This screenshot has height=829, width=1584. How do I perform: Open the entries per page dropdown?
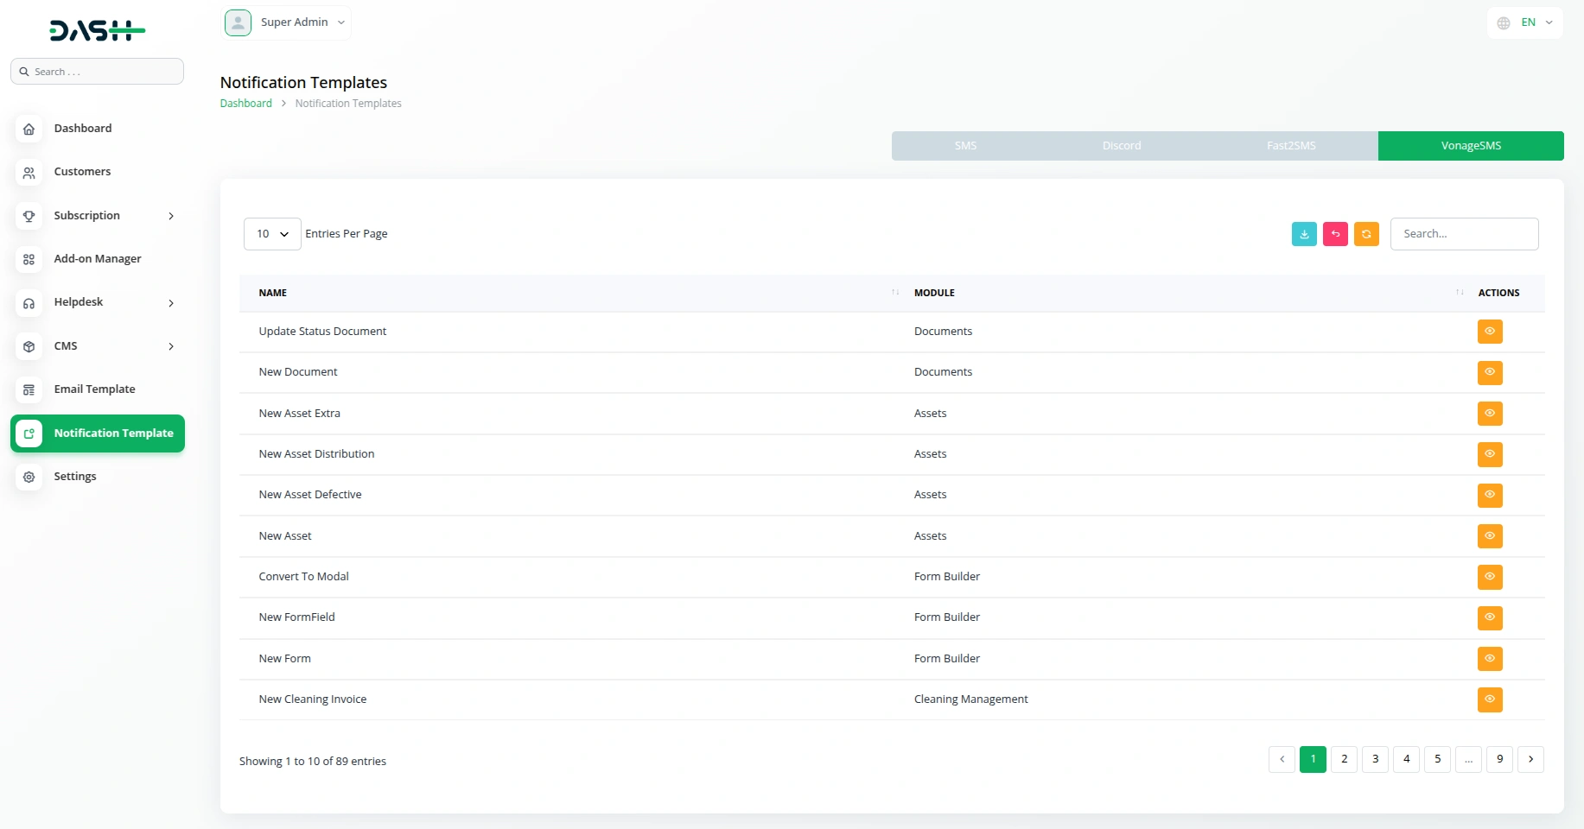[272, 234]
